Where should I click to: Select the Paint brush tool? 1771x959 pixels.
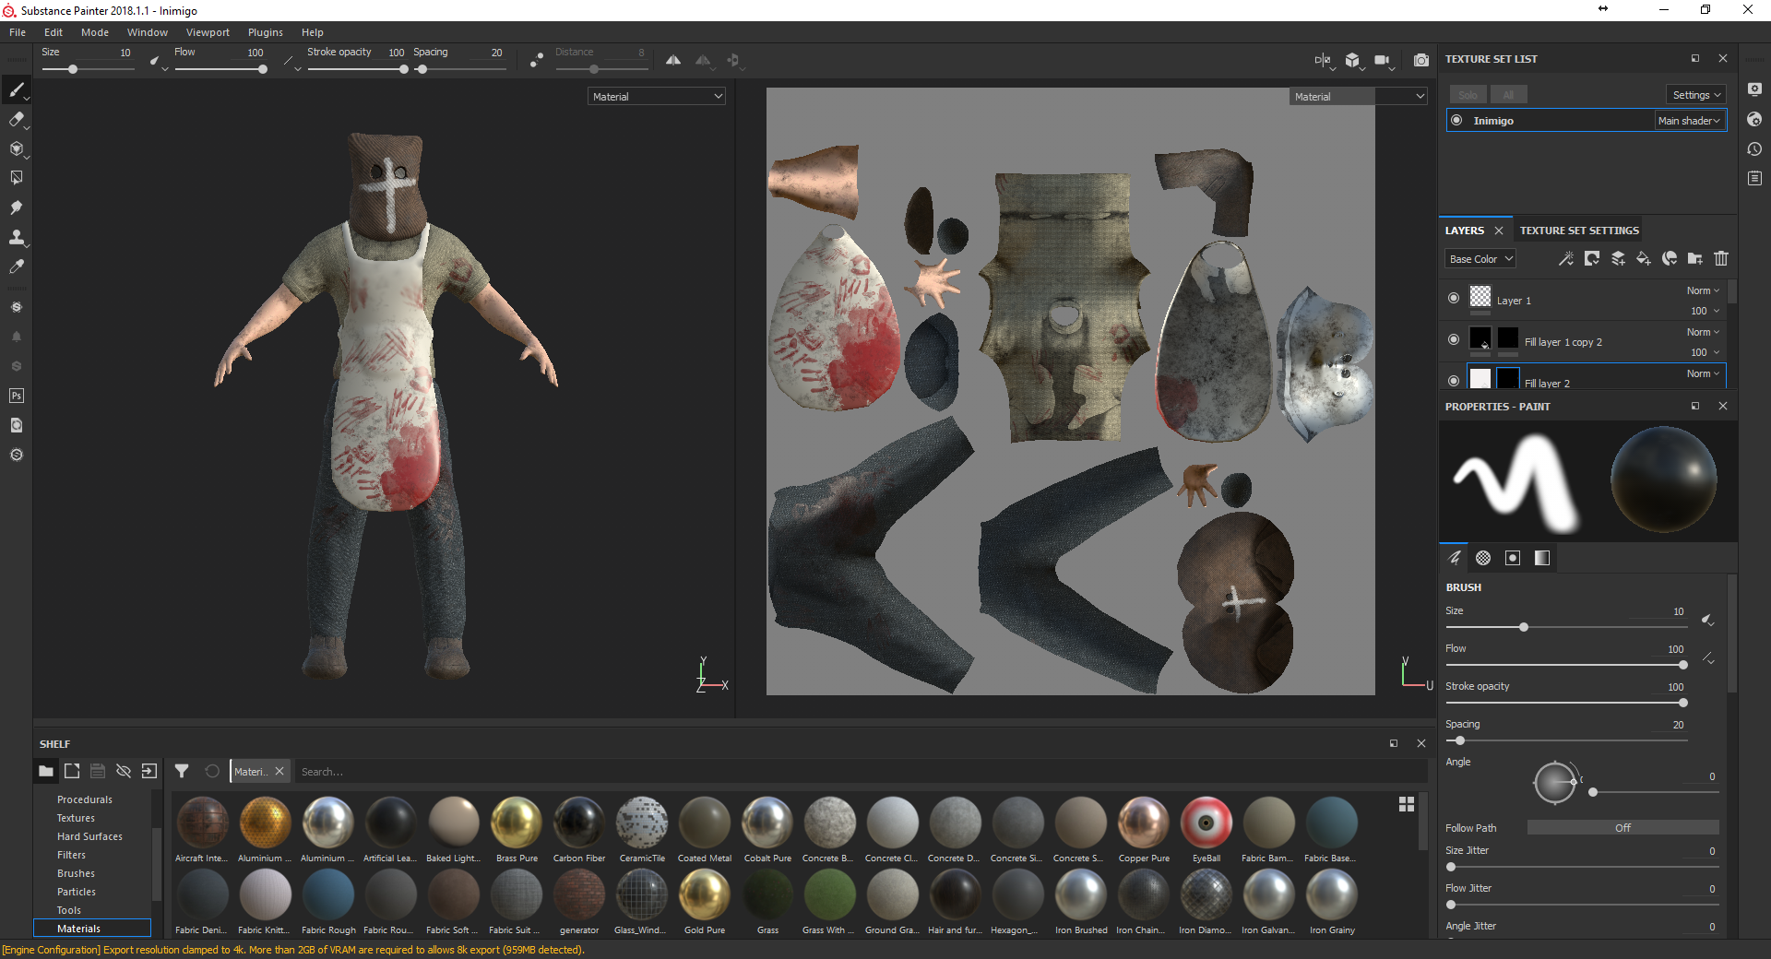pos(17,89)
